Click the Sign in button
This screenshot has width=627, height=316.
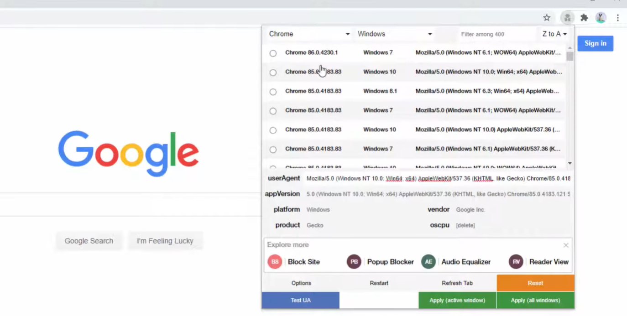tap(596, 43)
